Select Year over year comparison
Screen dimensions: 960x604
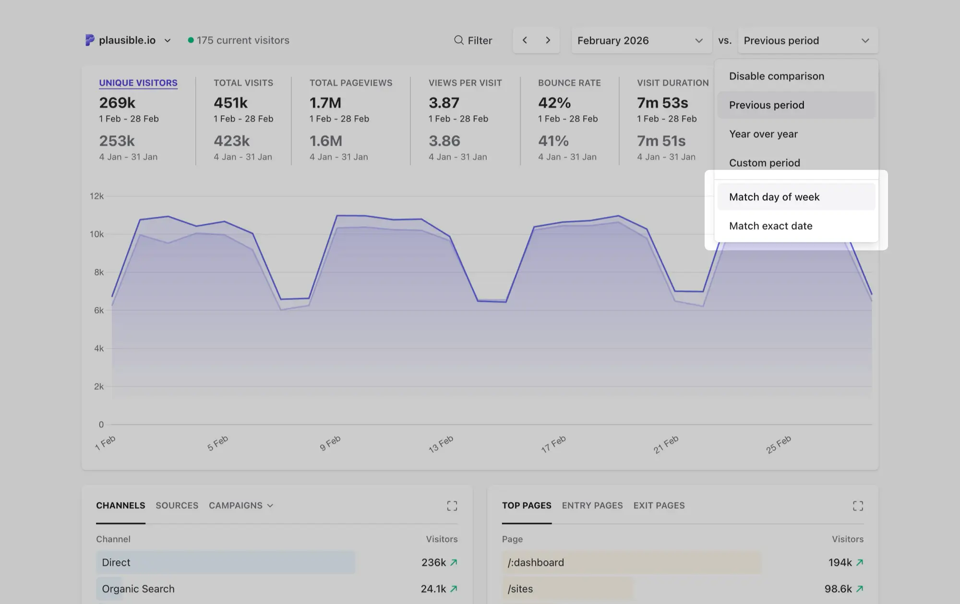click(763, 134)
